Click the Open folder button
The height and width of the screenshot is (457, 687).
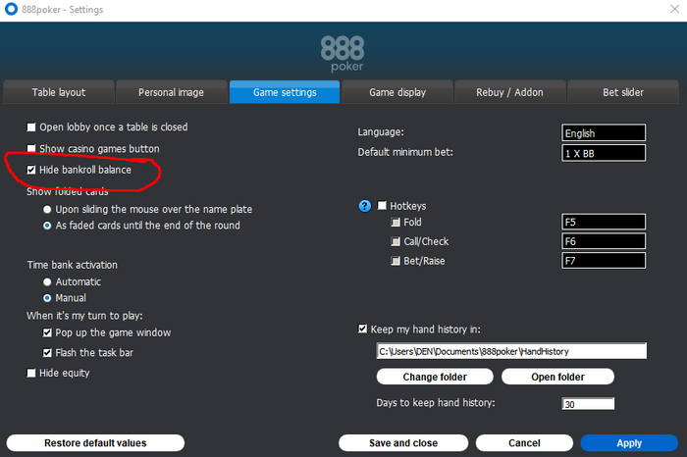[557, 377]
